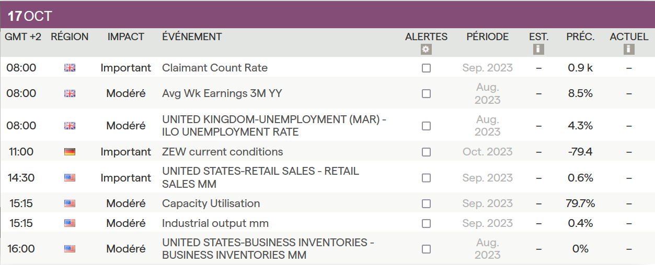Screen dimensions: 655x265
Task: Open the alerts settings gear icon
Action: pyautogui.click(x=426, y=50)
